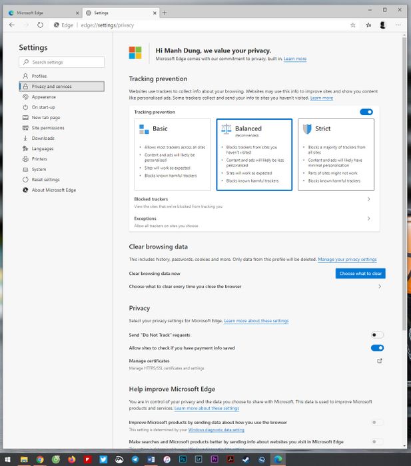Launch Google Chrome from taskbar
The image size is (411, 466).
(x=40, y=460)
